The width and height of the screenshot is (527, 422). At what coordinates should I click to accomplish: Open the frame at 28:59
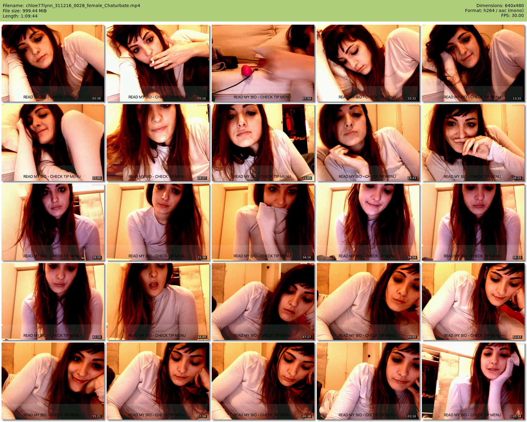pos(53,222)
